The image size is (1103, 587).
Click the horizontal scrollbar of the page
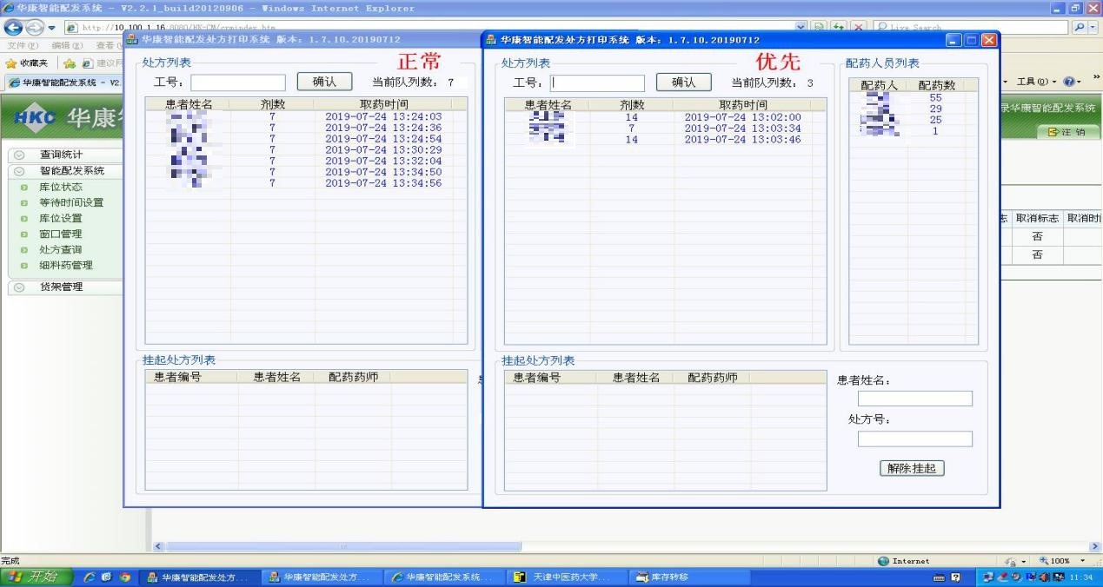click(343, 545)
